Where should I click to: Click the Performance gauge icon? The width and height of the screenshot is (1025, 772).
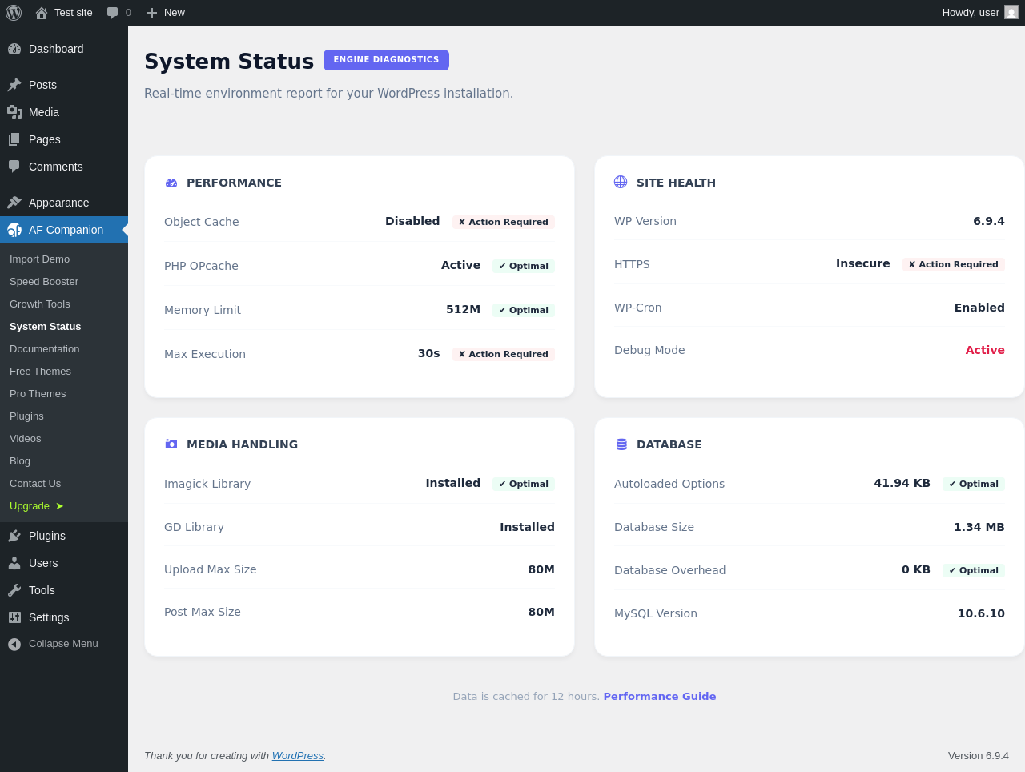171,183
